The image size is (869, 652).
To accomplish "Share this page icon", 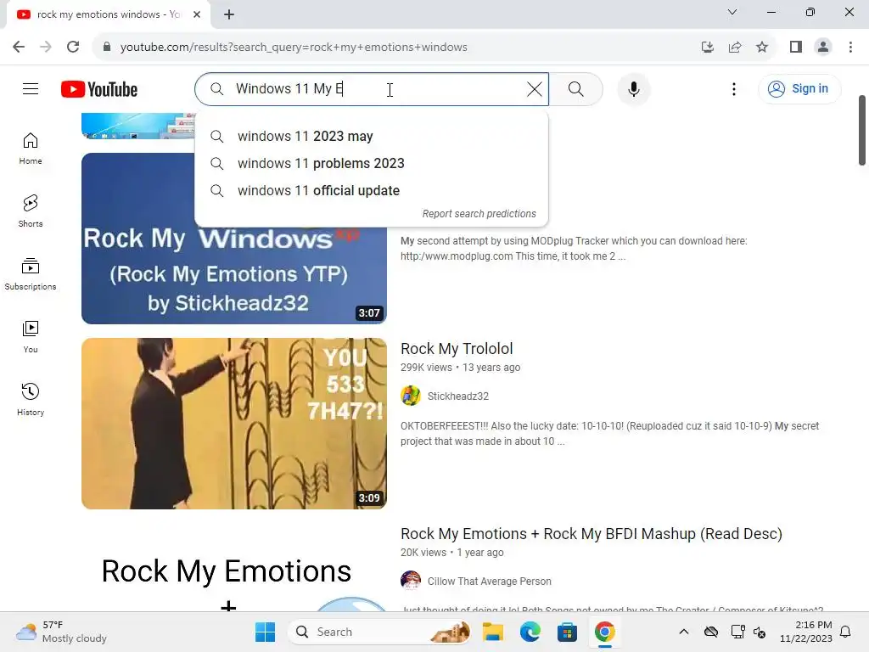I will [735, 48].
